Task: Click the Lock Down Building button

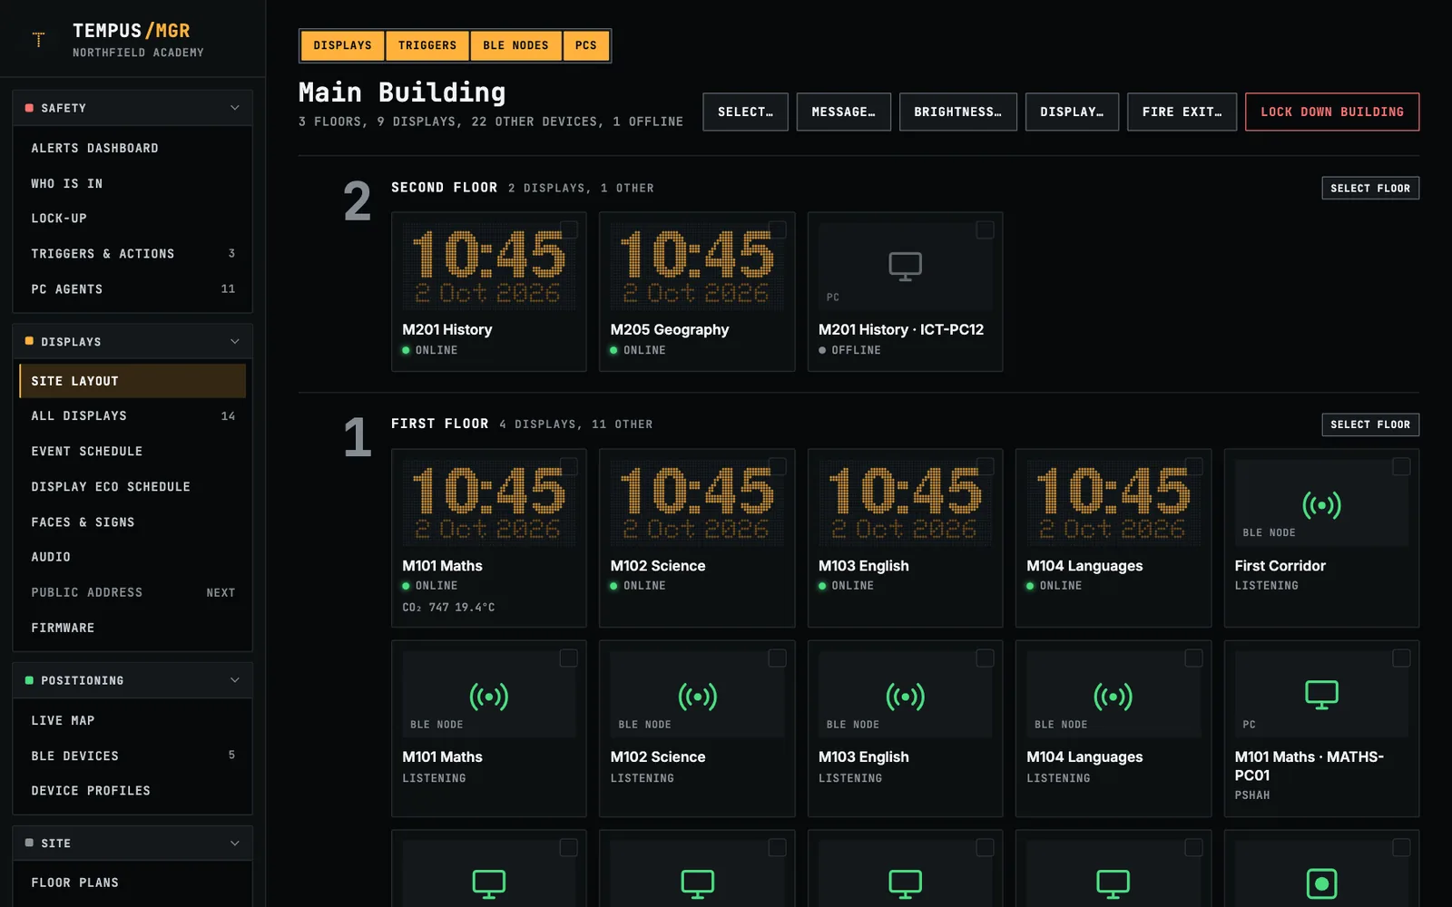Action: pos(1332,112)
